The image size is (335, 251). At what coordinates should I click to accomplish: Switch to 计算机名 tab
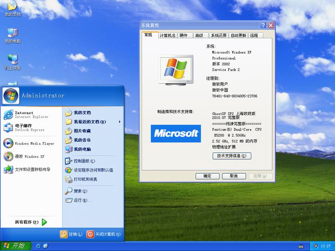click(167, 36)
